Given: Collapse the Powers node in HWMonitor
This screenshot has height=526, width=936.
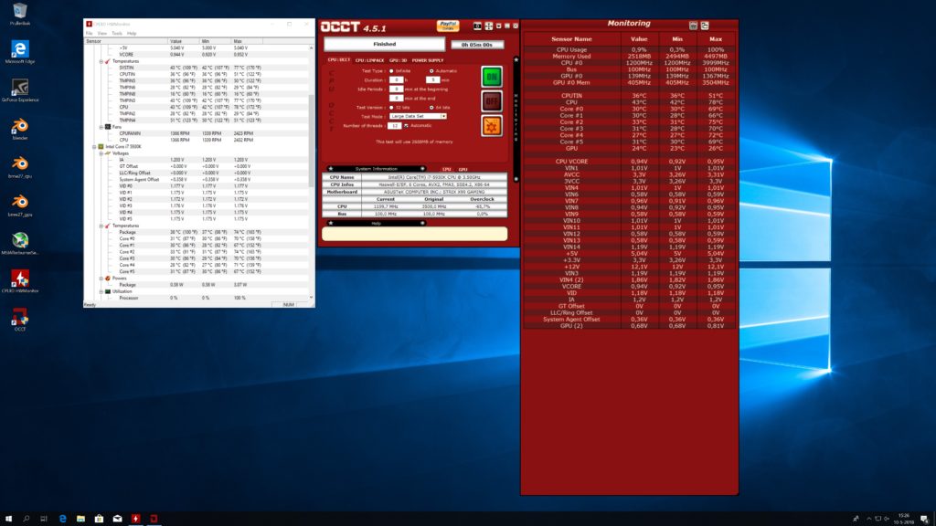Looking at the screenshot, I should click(x=101, y=279).
